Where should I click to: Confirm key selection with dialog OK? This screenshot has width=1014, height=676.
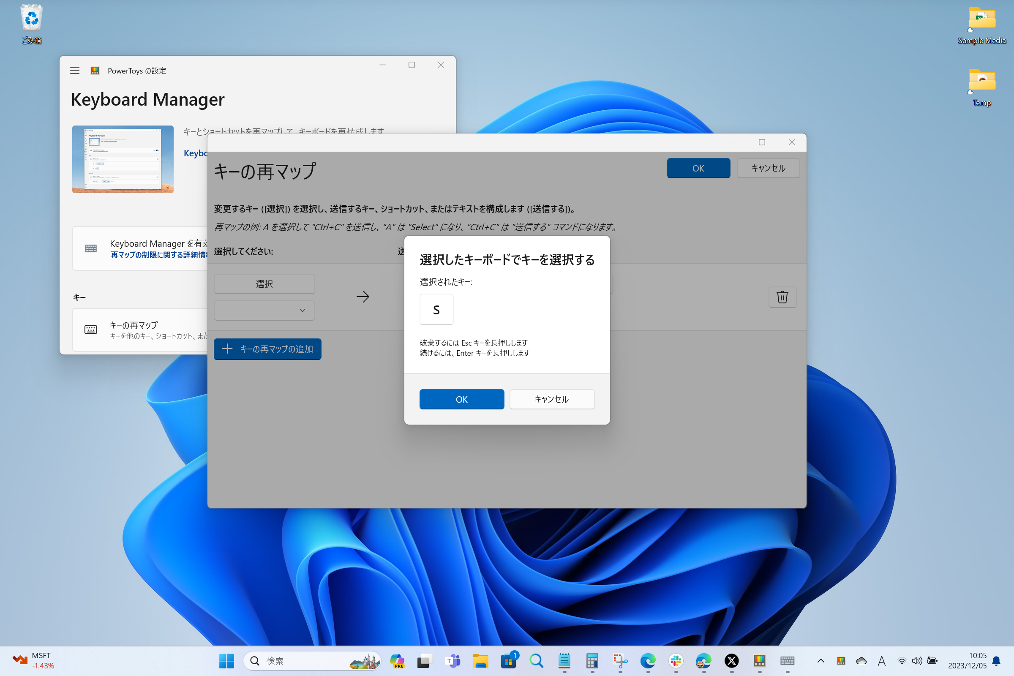(x=461, y=399)
